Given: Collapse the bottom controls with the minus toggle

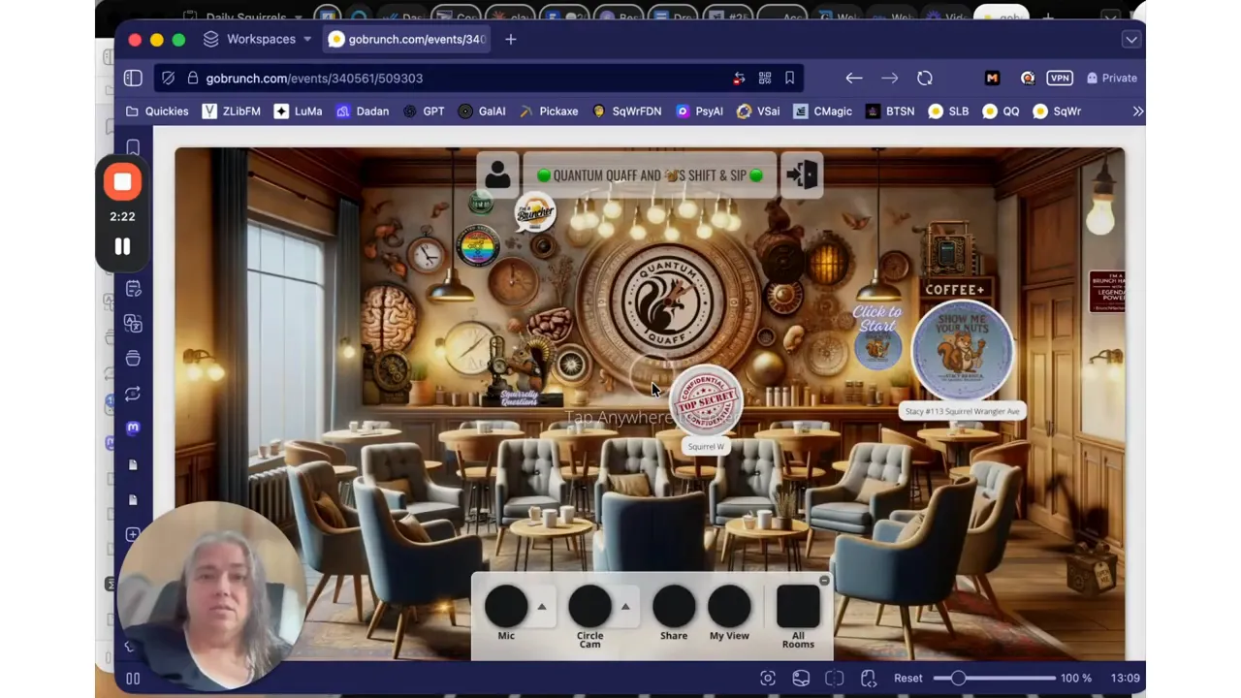Looking at the screenshot, I should [x=823, y=581].
